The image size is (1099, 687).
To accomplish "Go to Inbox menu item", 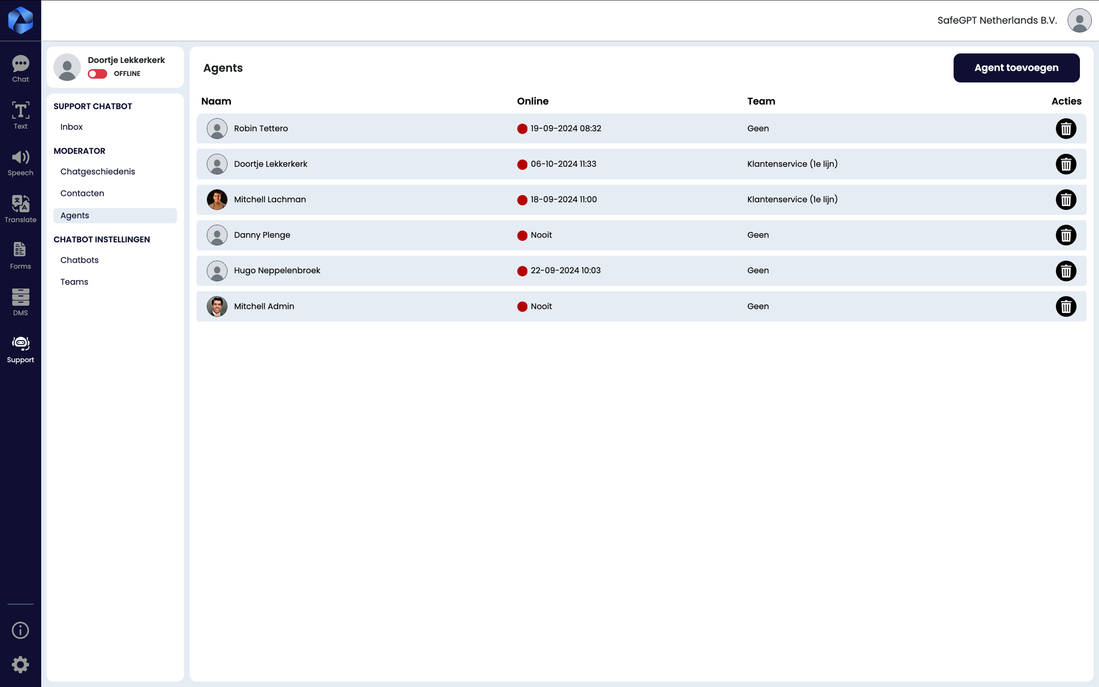I will [72, 127].
